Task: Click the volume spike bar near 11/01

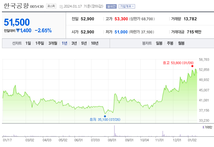Action: (163, 134)
